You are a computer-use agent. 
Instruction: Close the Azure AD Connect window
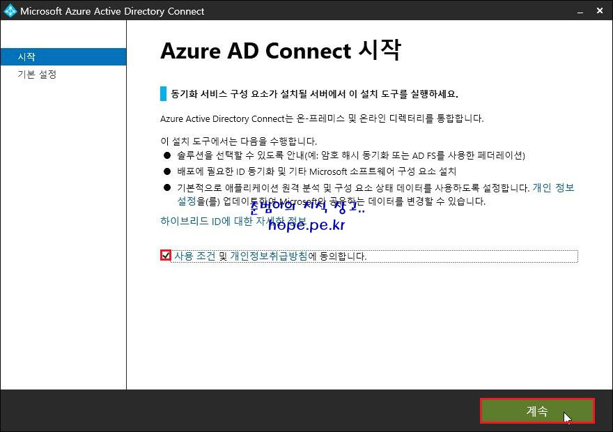coord(600,11)
